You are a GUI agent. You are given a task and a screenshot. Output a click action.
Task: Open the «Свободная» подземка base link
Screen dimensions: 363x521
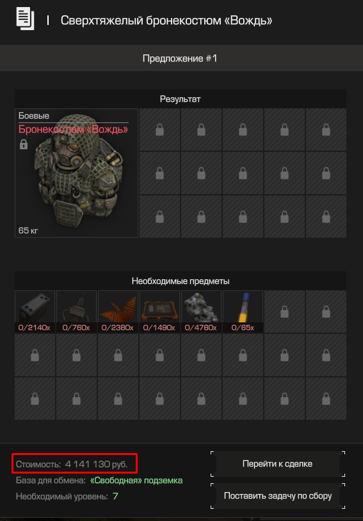(136, 481)
